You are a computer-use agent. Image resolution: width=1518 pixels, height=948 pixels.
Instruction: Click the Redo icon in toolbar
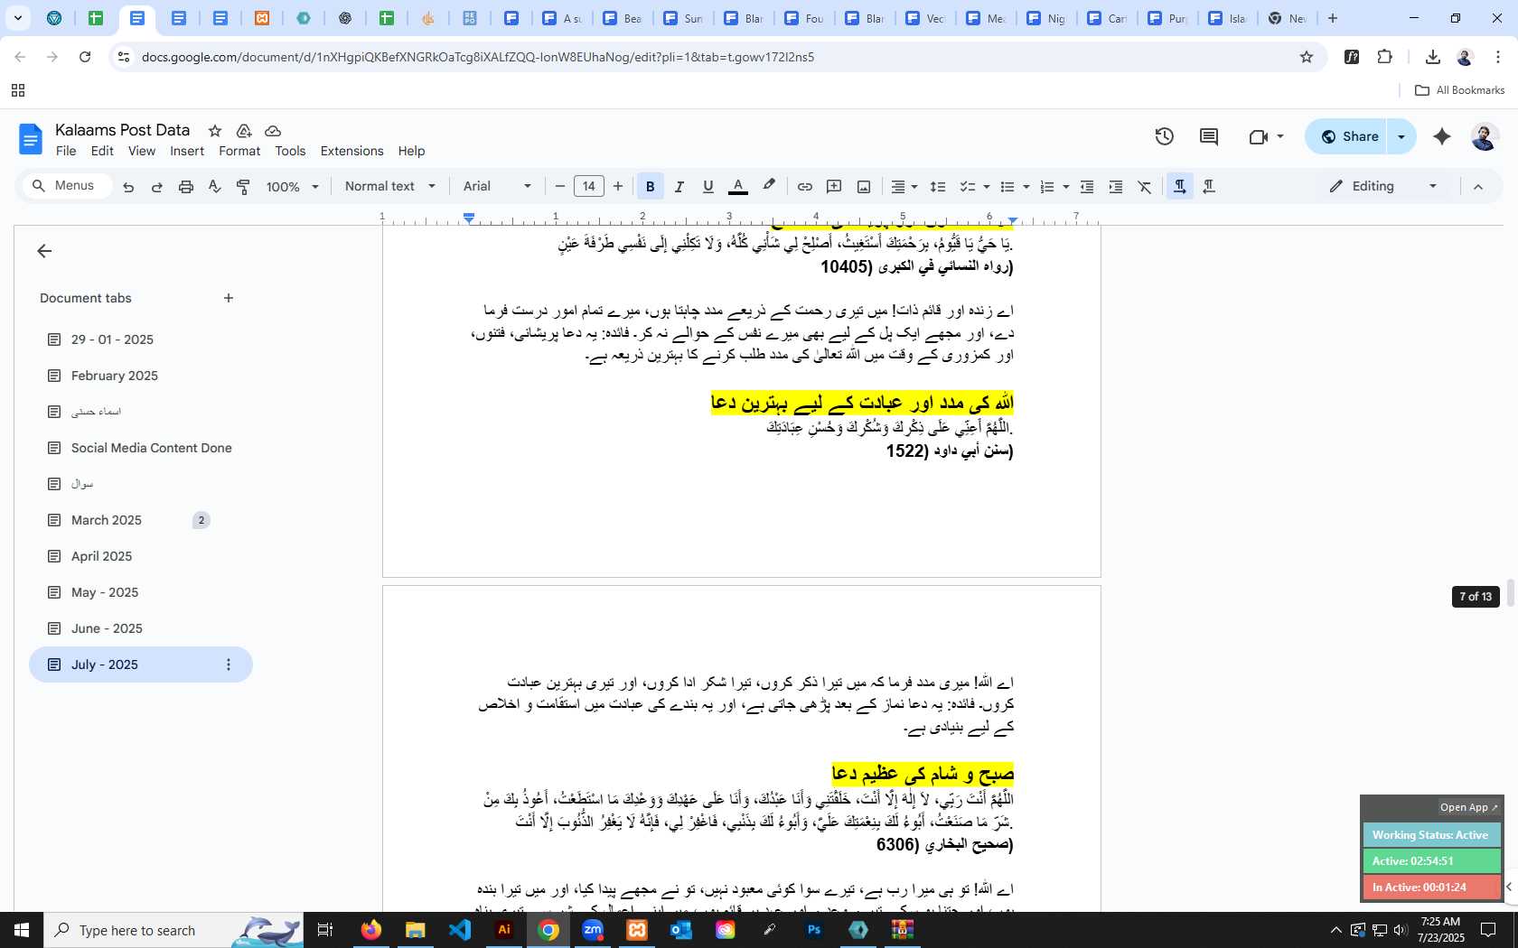coord(157,187)
